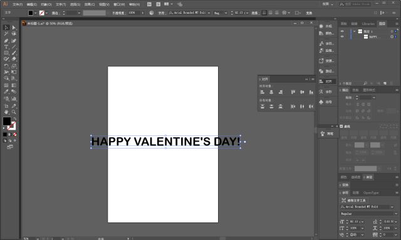This screenshot has height=240, width=401.
Task: Select the Direct Selection tool
Action: pos(14,28)
